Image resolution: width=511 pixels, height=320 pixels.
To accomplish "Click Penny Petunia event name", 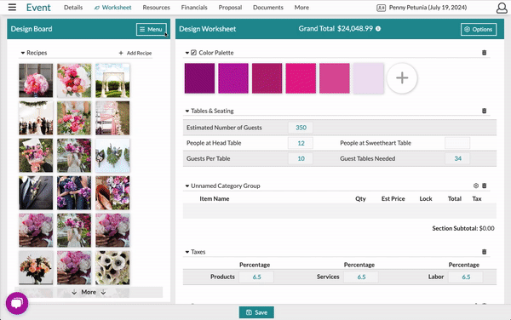I will [x=428, y=7].
